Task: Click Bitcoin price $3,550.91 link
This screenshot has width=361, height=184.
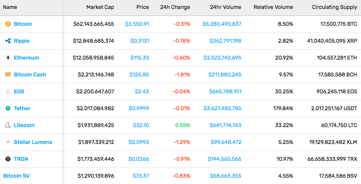Action: coord(137,24)
